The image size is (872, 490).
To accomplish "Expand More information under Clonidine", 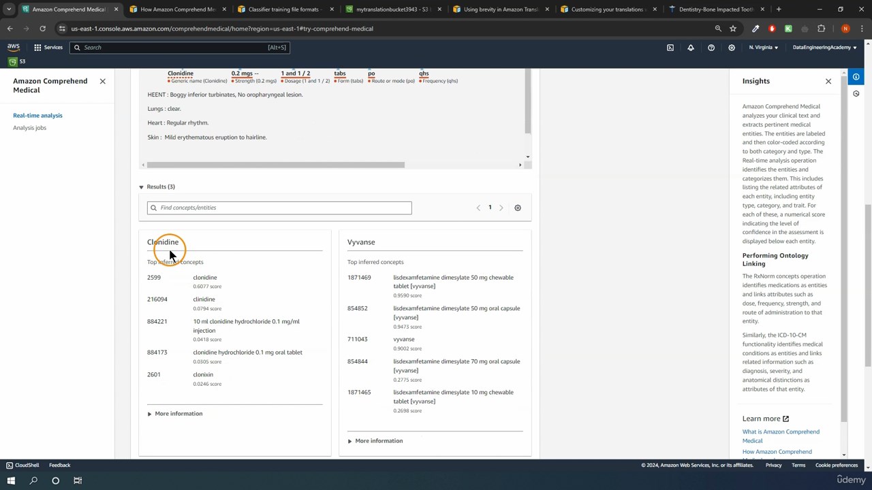I will click(x=175, y=414).
